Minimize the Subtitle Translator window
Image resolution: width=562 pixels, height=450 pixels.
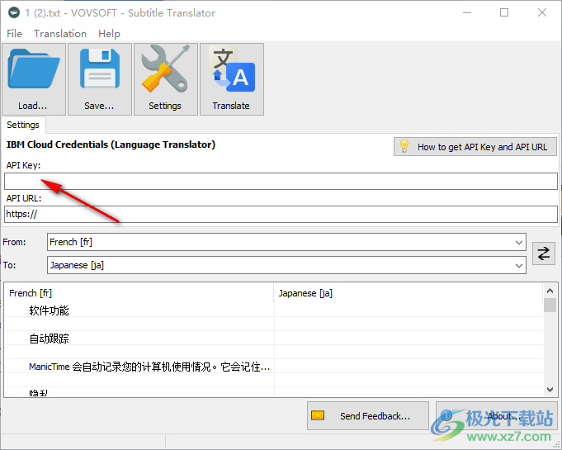click(467, 12)
